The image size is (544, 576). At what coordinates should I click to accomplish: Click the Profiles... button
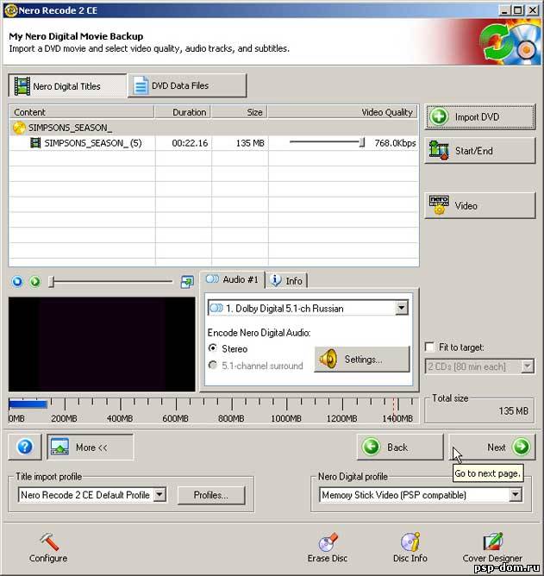pos(211,495)
